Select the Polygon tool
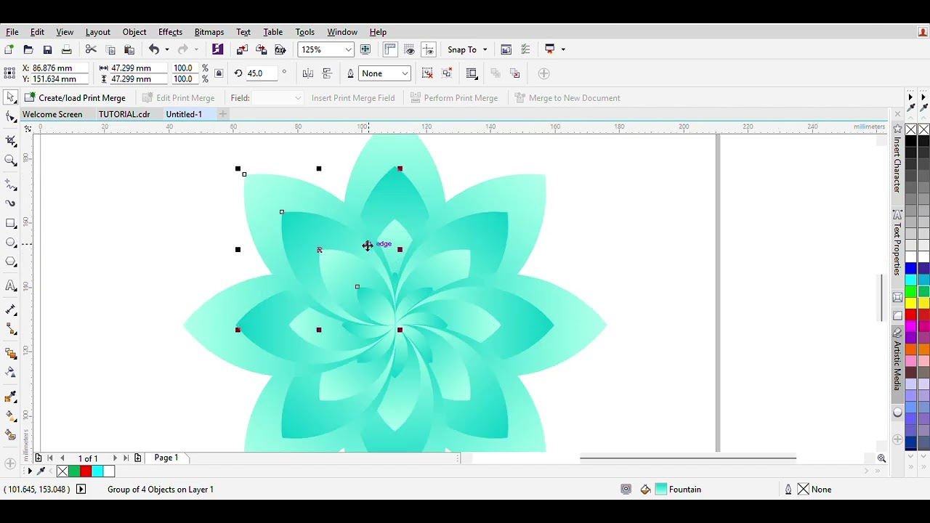Viewport: 930px width, 523px height. 10,261
